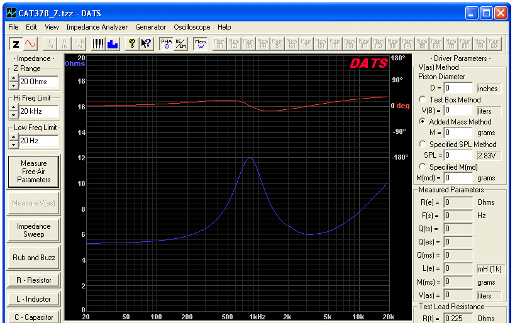Switch to the red sine wave generator icon
Image resolution: width=515 pixels, height=323 pixels.
[30, 43]
